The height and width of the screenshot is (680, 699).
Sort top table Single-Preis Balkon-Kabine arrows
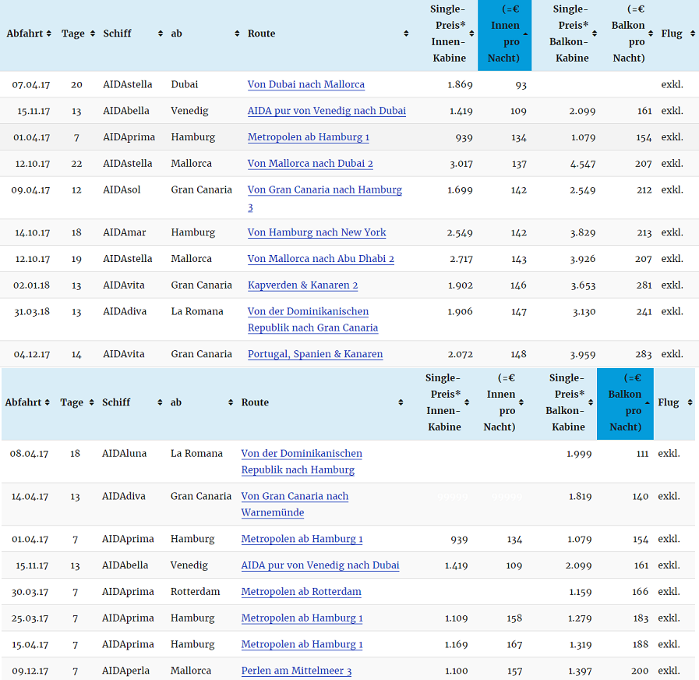pyautogui.click(x=595, y=34)
